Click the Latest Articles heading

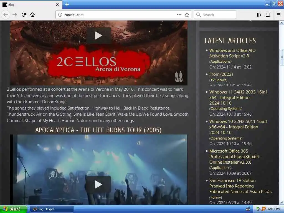click(230, 40)
